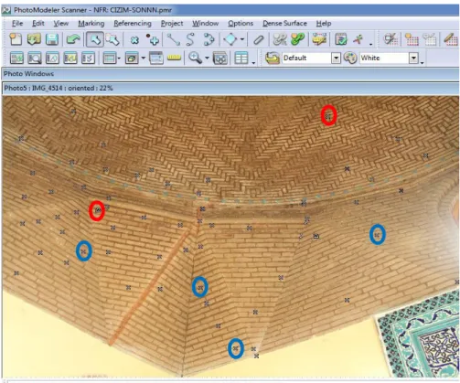Click the red-circled point at top right of the dome
Viewport: 460px width, 383px height.
(x=328, y=115)
